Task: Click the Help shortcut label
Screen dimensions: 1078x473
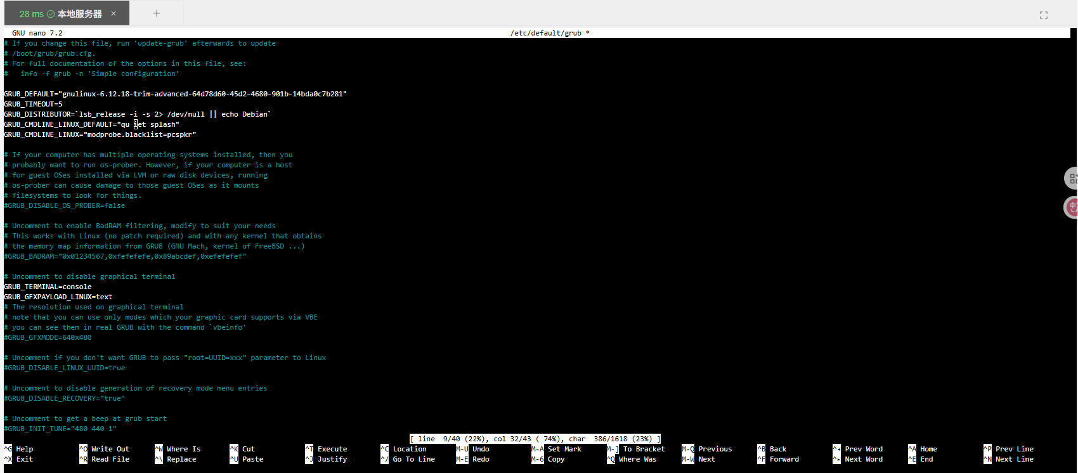Action: (25, 449)
